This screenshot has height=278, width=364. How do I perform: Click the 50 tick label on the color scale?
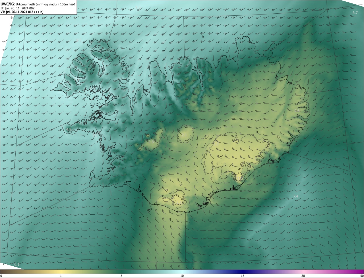coord(362,276)
